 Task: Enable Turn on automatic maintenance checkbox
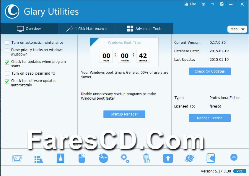point(7,43)
